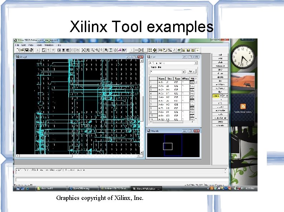
Task: Open the View menu
Action: (31, 45)
